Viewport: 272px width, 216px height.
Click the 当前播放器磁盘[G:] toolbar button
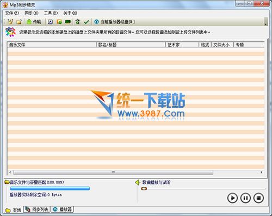click(114, 22)
